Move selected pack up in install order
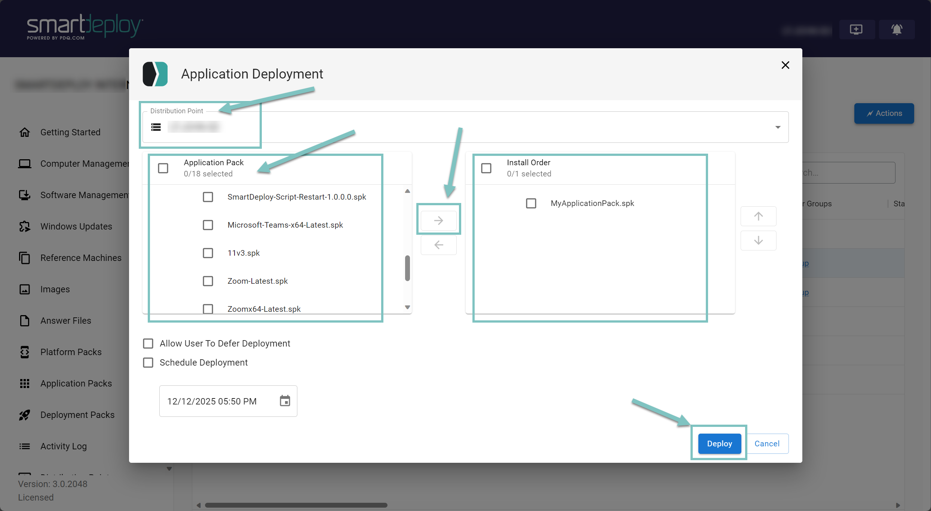 pyautogui.click(x=758, y=216)
